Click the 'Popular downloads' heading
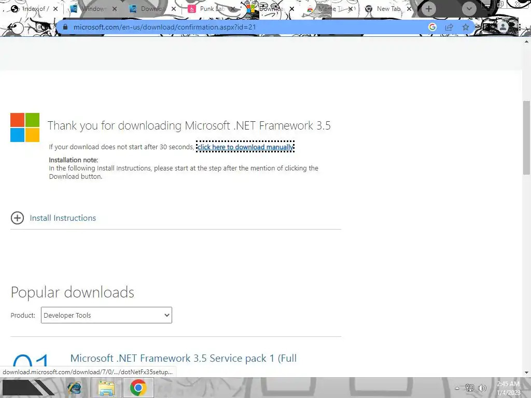This screenshot has width=531, height=398. [x=73, y=292]
